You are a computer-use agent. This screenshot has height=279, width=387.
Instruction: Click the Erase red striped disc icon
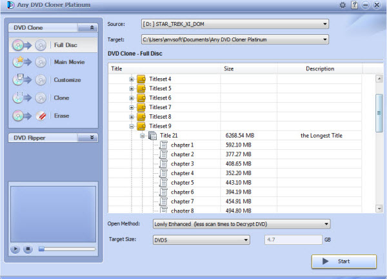(x=41, y=116)
